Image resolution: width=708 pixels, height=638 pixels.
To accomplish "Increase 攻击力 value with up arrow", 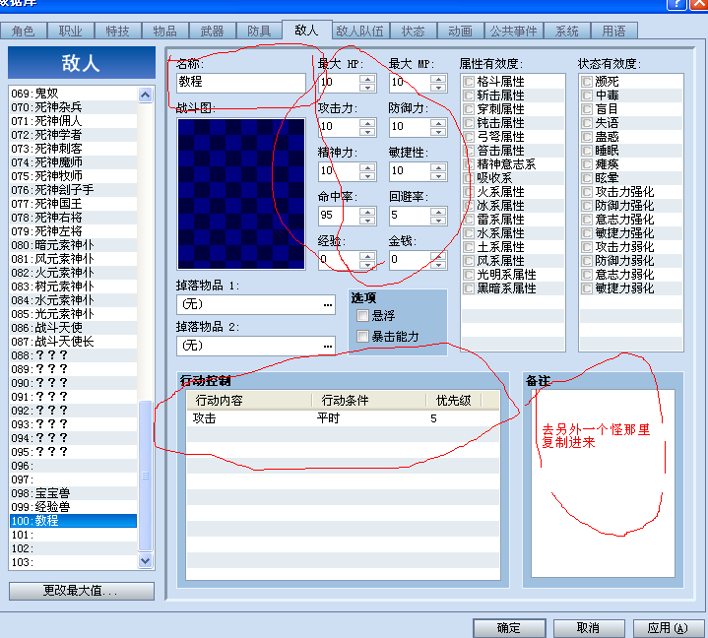I will [x=367, y=123].
